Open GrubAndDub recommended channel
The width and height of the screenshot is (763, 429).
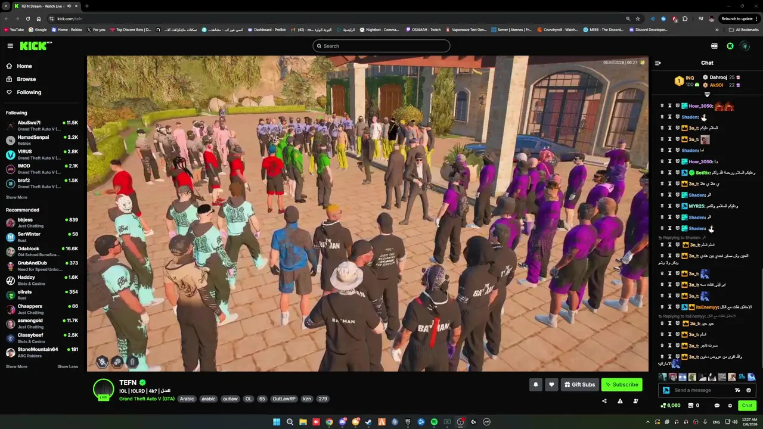tap(42, 266)
